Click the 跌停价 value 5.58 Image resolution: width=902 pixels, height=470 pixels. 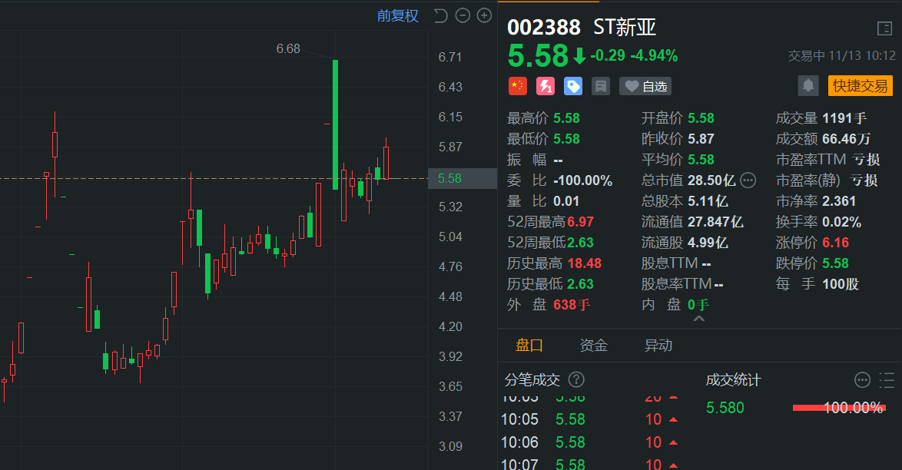pyautogui.click(x=835, y=263)
